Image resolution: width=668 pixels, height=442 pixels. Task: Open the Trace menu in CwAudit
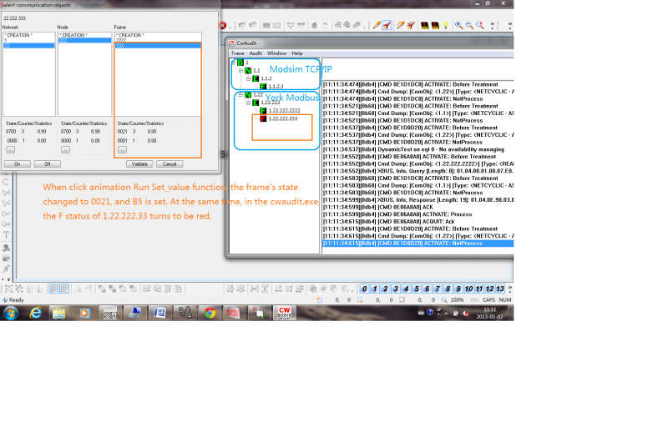(x=237, y=53)
